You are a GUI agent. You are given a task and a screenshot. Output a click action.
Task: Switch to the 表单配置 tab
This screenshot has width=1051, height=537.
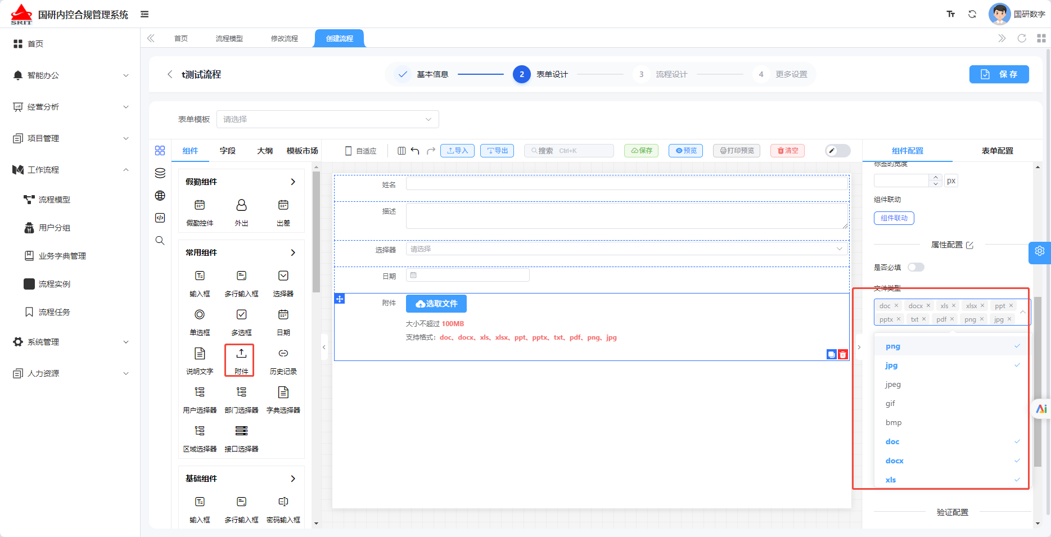(998, 151)
